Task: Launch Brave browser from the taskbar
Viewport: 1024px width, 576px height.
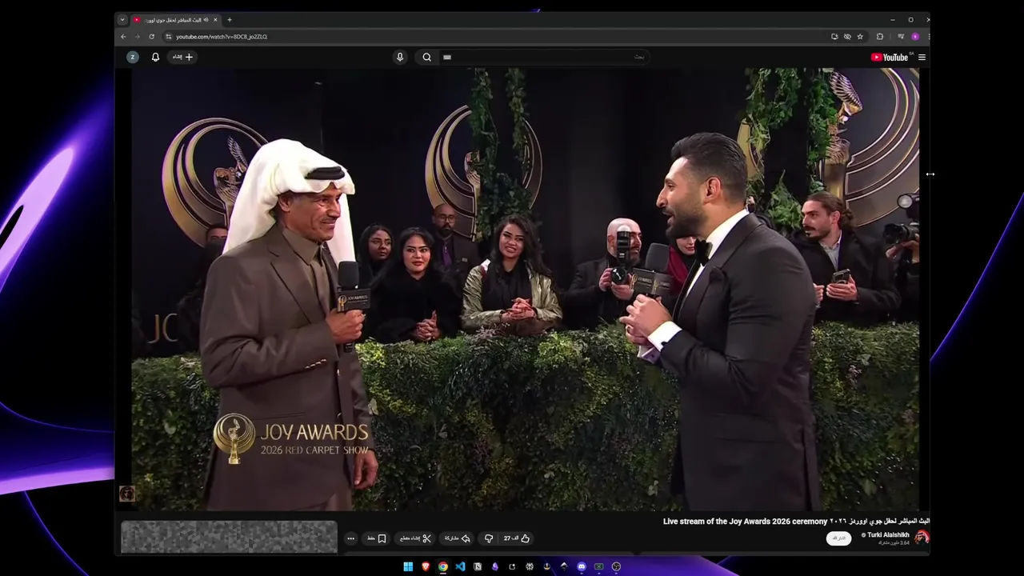Action: pos(426,566)
